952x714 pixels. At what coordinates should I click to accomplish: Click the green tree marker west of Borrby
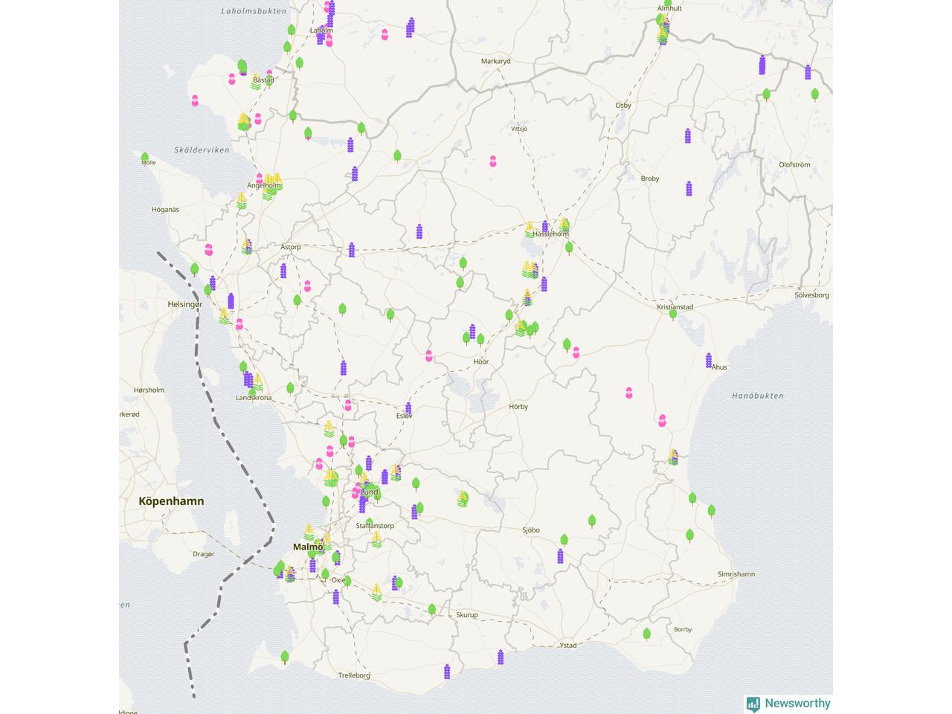pyautogui.click(x=646, y=634)
